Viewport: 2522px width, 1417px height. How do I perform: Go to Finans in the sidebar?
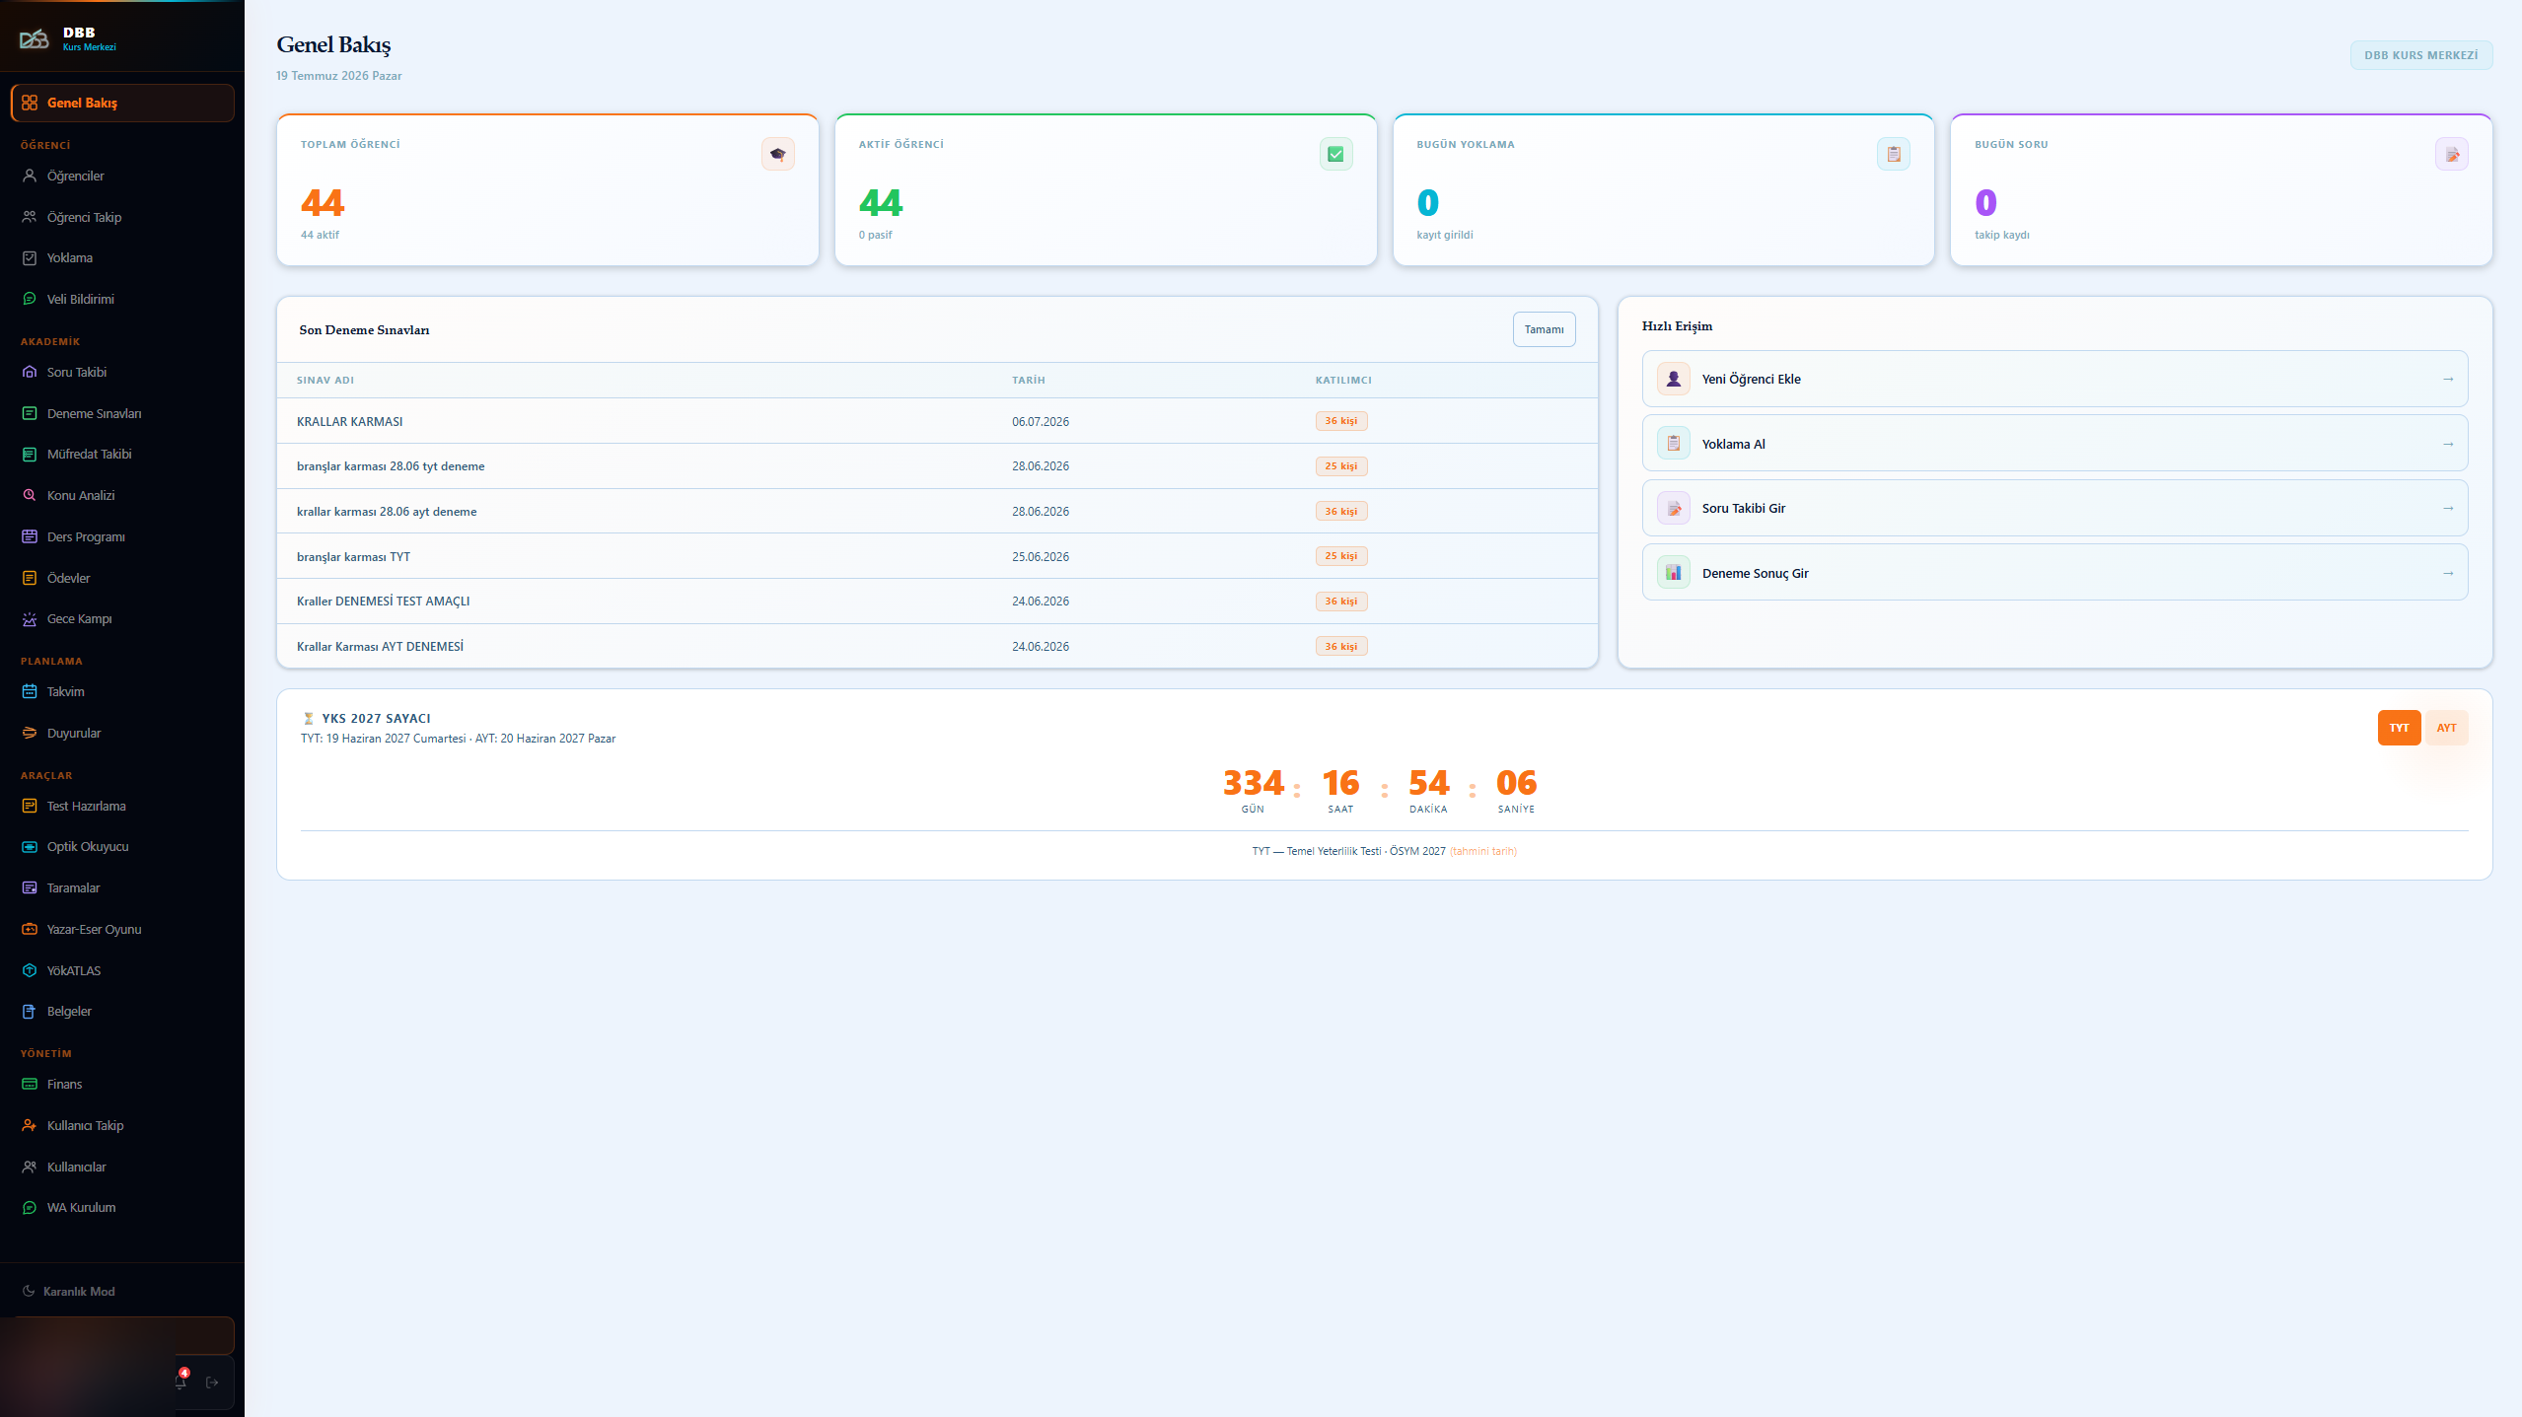tap(122, 1084)
